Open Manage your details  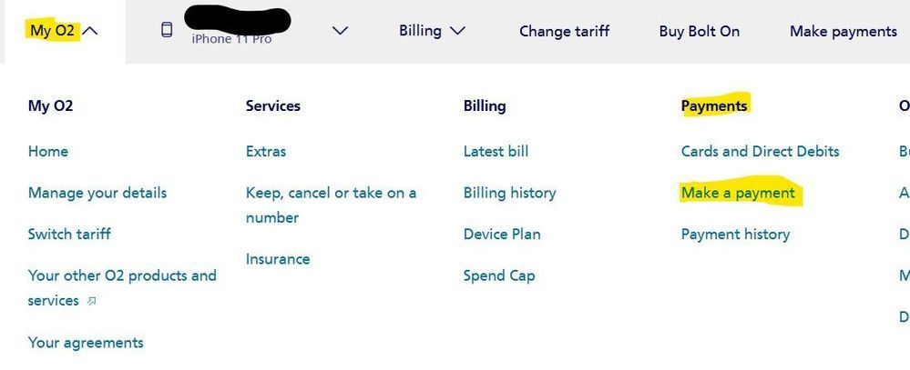coord(97,193)
